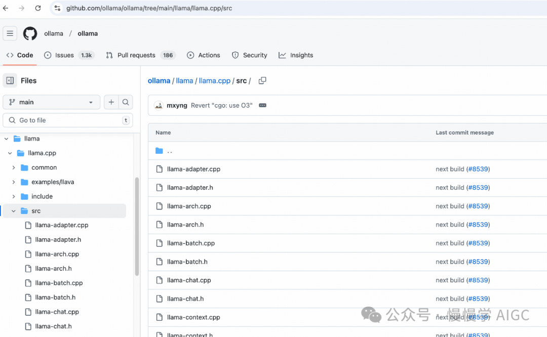Collapse the llama.cpp folder chevron in tree

tap(10, 153)
